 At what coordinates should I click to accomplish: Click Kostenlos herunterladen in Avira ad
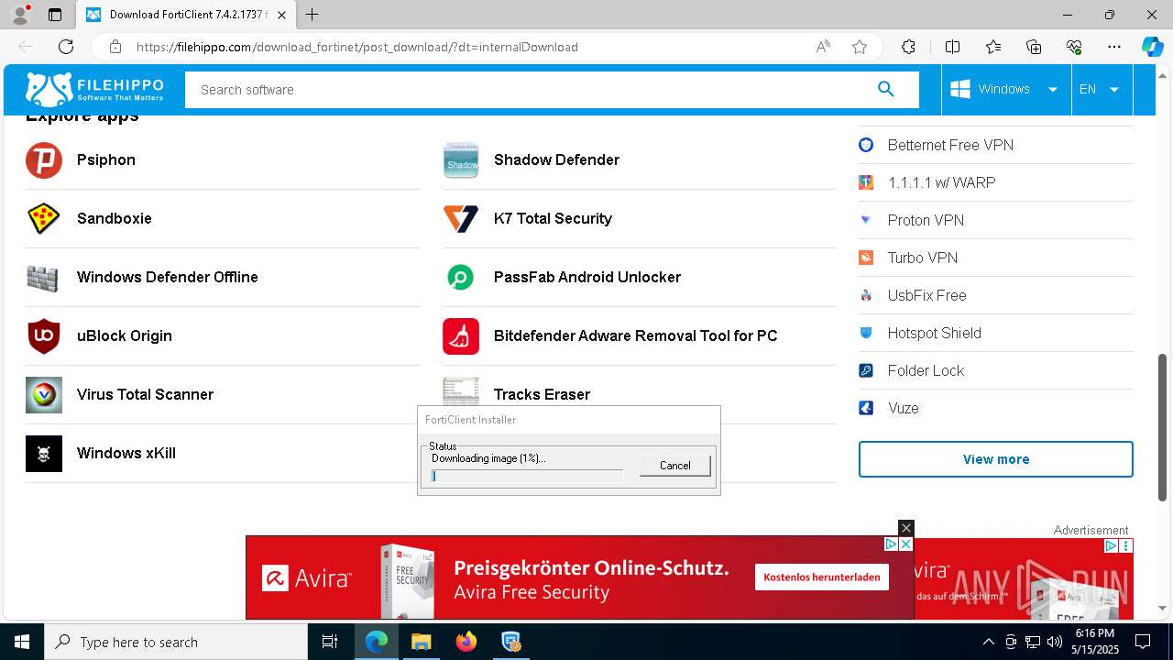pos(822,577)
